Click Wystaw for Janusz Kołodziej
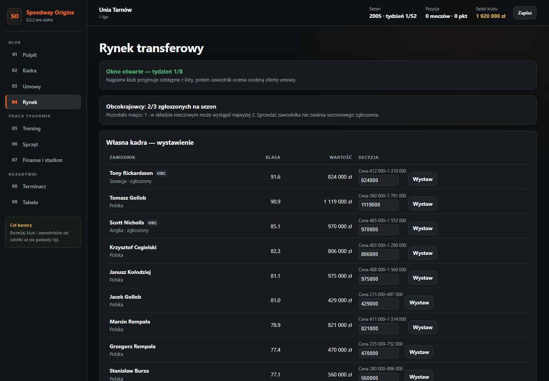 (x=422, y=278)
